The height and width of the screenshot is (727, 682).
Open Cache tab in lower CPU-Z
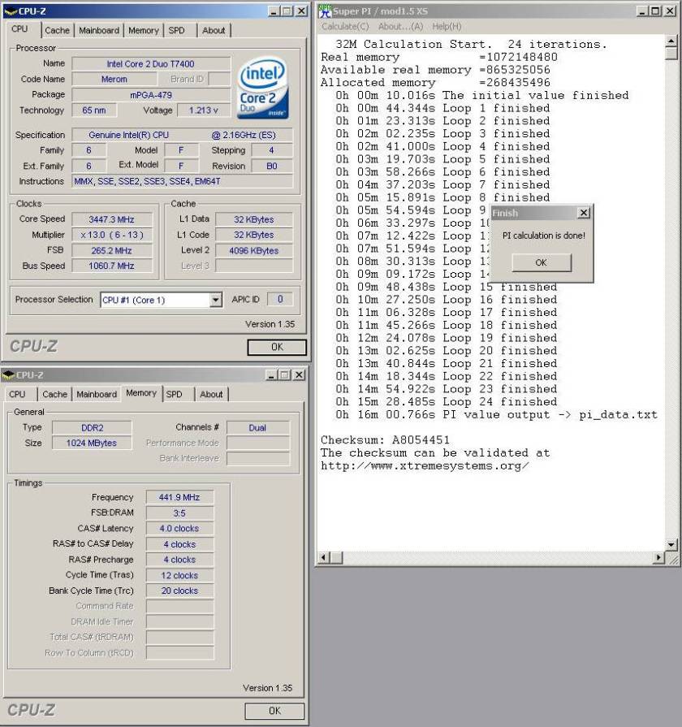[54, 394]
